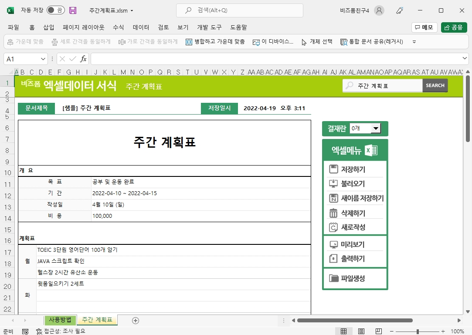Image resolution: width=472 pixels, height=335 pixels.
Task: Click the 저장하기 save icon in Excel menu
Action: (334, 169)
